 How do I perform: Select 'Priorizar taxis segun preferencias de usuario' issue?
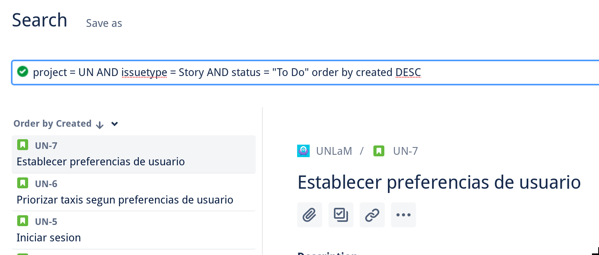[x=125, y=200]
